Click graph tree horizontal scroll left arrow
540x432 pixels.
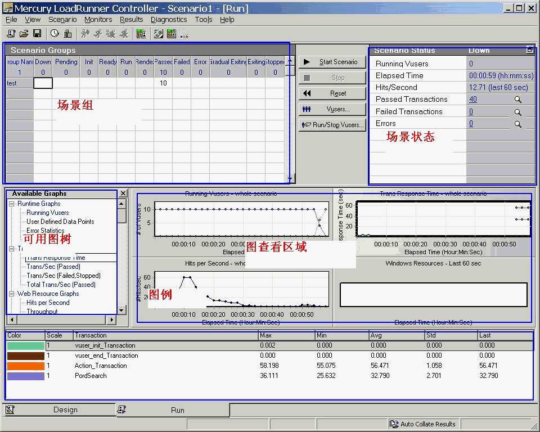point(12,319)
